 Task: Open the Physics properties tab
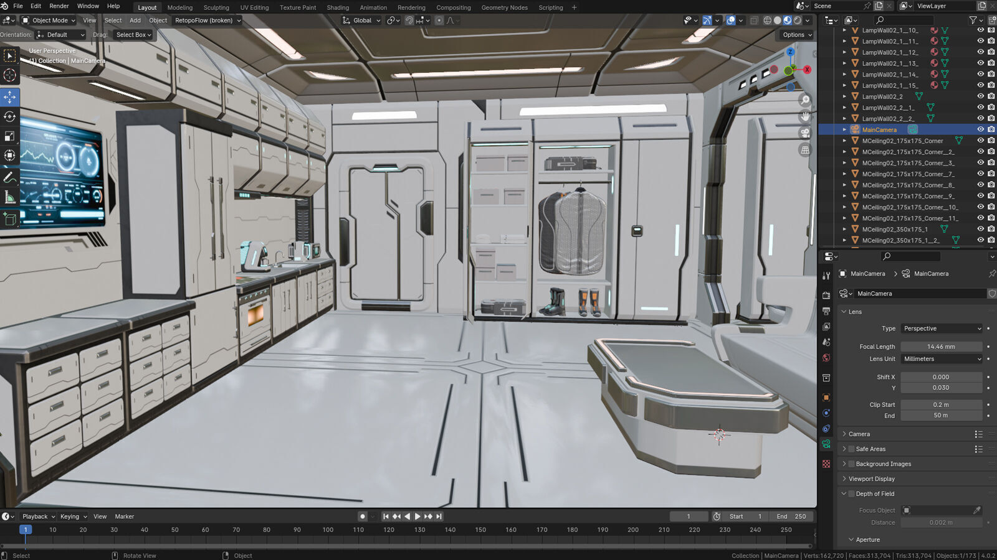(826, 413)
